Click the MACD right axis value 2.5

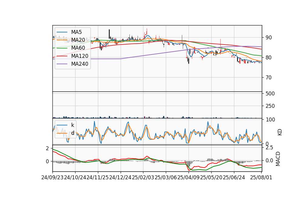(269, 148)
